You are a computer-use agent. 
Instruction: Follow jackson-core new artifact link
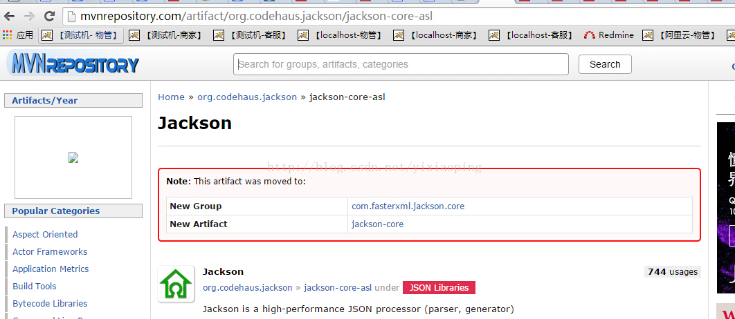378,224
